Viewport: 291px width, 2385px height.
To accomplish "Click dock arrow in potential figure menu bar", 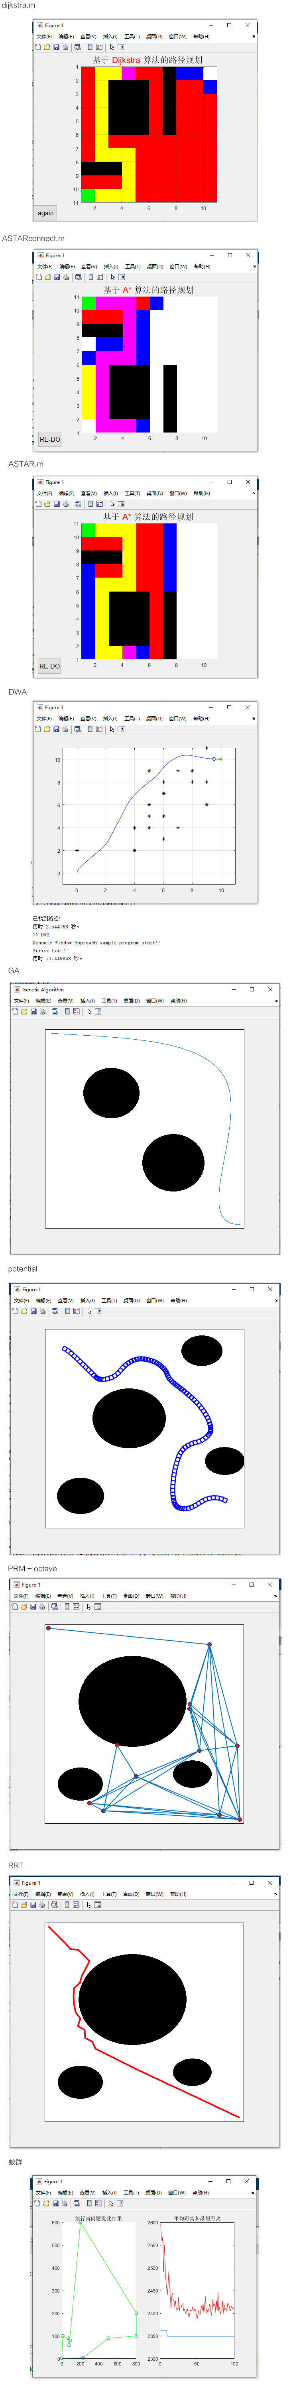I will pyautogui.click(x=276, y=1301).
